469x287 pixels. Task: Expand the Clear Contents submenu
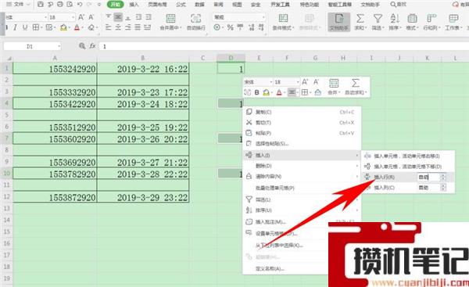[302, 176]
